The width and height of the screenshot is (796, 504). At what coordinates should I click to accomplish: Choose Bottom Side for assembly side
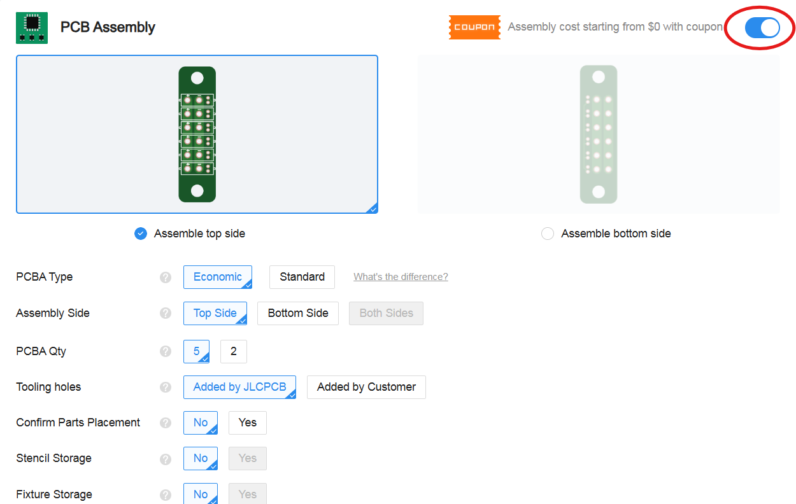[298, 313]
